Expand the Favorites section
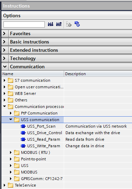This screenshot has width=132, height=189. (4, 33)
